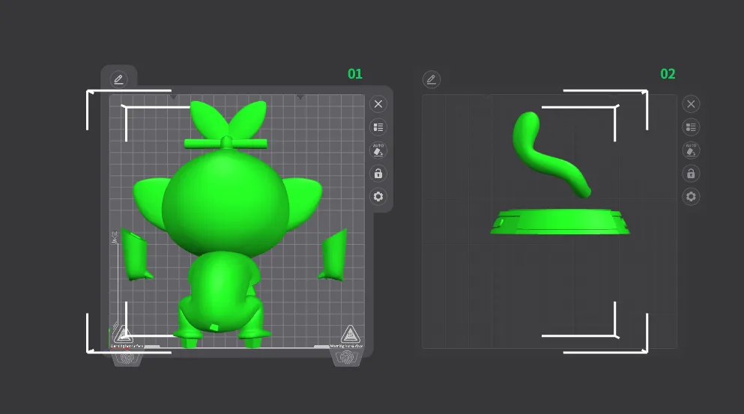The image size is (744, 414).
Task: Remove plate 01 with its X icon
Action: [378, 104]
